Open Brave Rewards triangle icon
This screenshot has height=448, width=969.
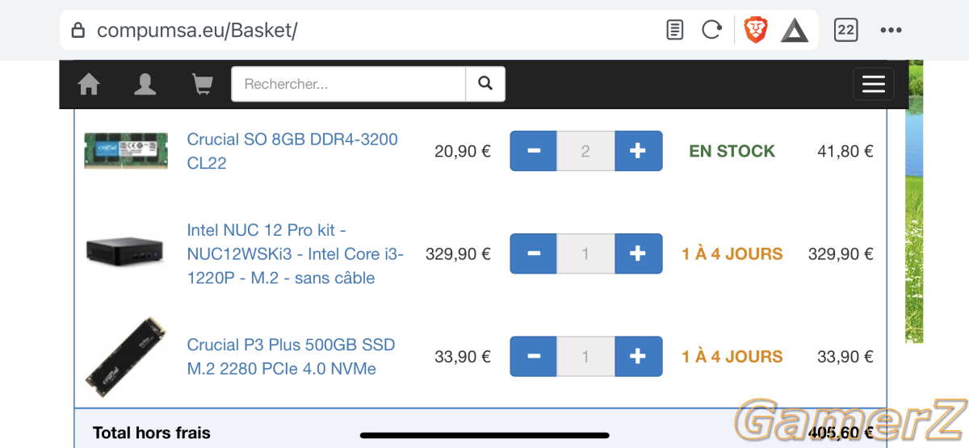point(795,31)
